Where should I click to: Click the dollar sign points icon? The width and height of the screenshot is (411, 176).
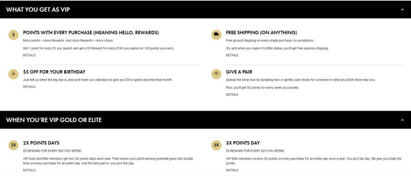coord(13,34)
